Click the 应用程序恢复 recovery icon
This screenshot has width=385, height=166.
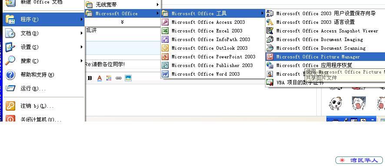click(270, 65)
